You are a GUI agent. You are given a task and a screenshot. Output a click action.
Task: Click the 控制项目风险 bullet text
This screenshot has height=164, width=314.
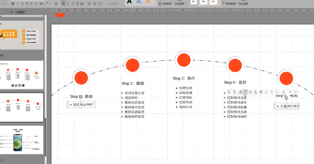(x=237, y=117)
